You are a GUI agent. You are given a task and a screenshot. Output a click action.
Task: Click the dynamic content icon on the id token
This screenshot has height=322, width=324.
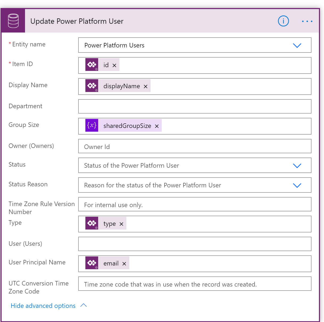(x=92, y=65)
